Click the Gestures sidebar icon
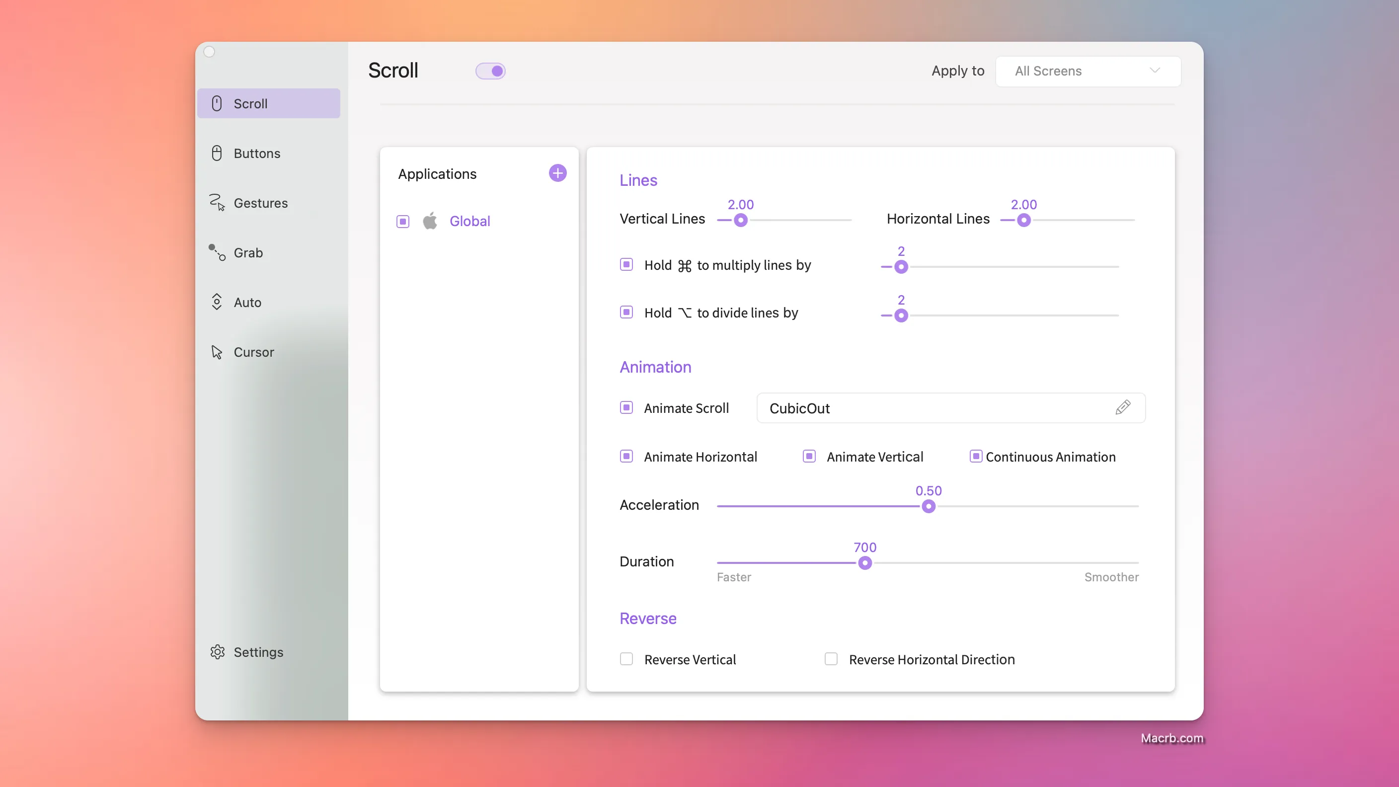The image size is (1399, 787). pos(218,203)
